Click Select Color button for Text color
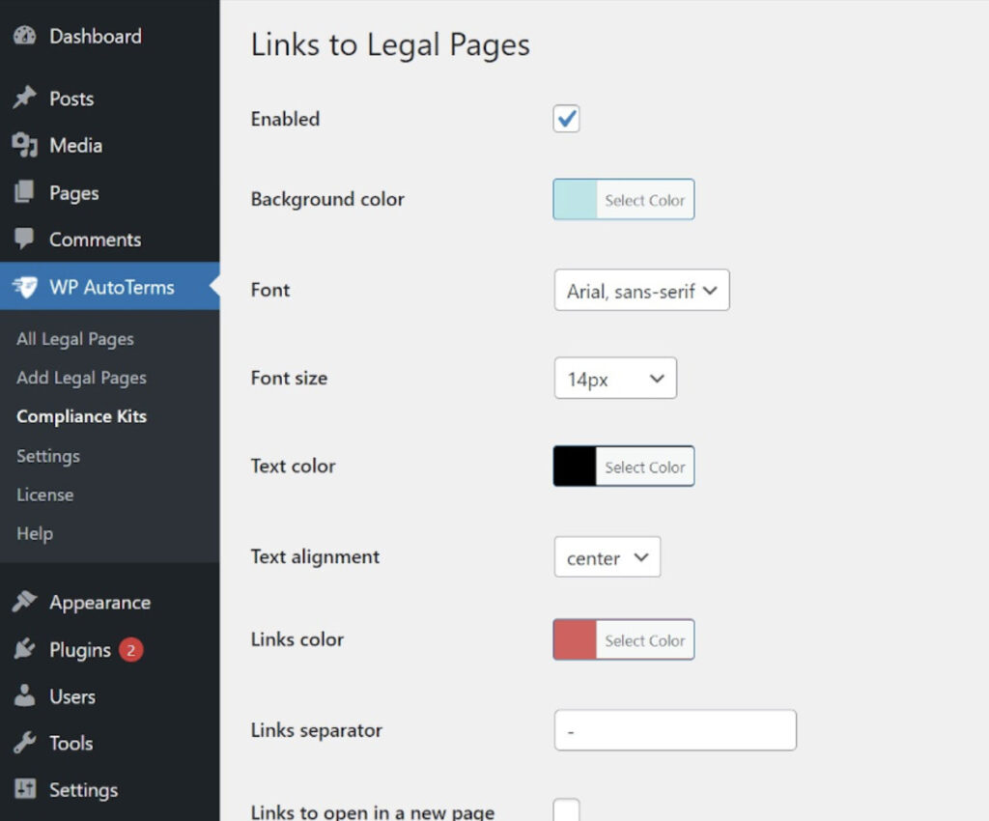Viewport: 989px width, 821px height. (x=645, y=467)
